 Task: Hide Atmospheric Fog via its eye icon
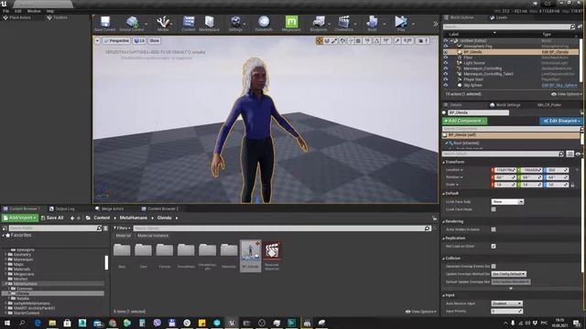pos(446,47)
